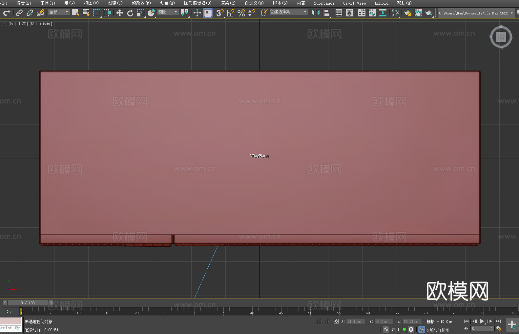Open the 全部 selection filter dropdown
The height and width of the screenshot is (334, 519).
click(x=59, y=12)
